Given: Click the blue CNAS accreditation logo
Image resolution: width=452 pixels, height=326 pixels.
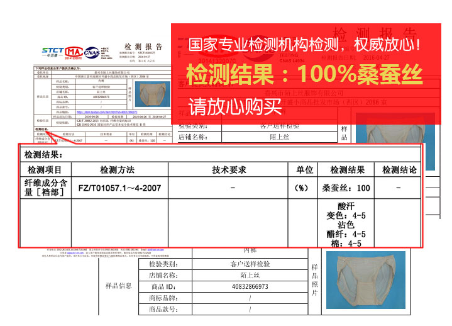Looking at the screenshot, I should click(x=92, y=52).
